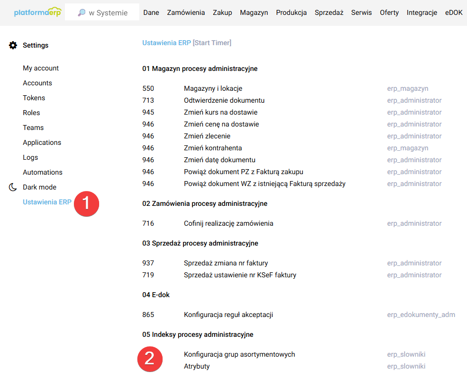Open the Zamówienia menu

186,12
